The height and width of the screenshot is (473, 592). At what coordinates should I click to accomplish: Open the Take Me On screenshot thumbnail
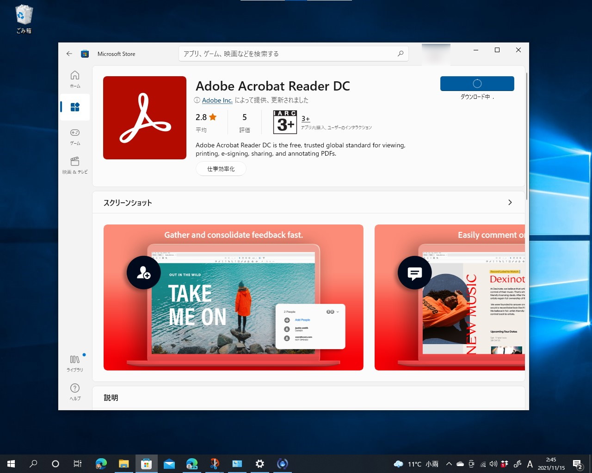click(233, 297)
